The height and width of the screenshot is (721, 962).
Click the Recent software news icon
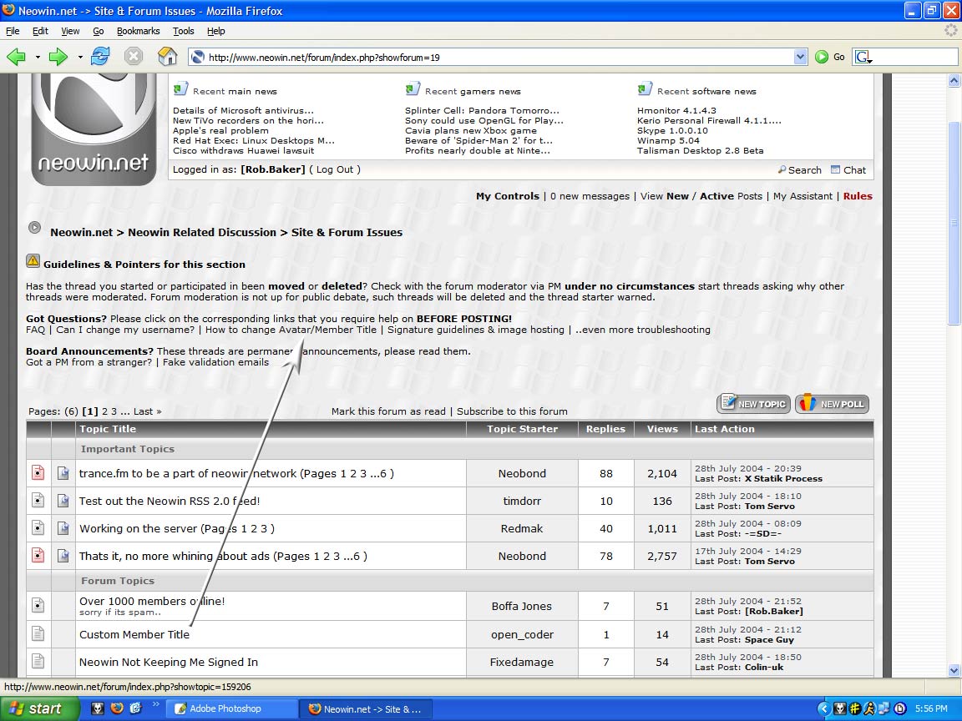click(x=644, y=89)
